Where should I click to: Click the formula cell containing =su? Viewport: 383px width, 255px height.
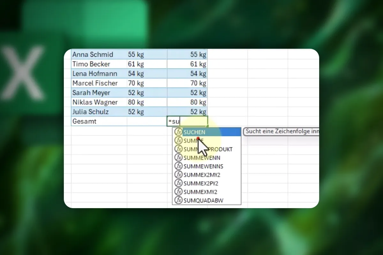187,121
